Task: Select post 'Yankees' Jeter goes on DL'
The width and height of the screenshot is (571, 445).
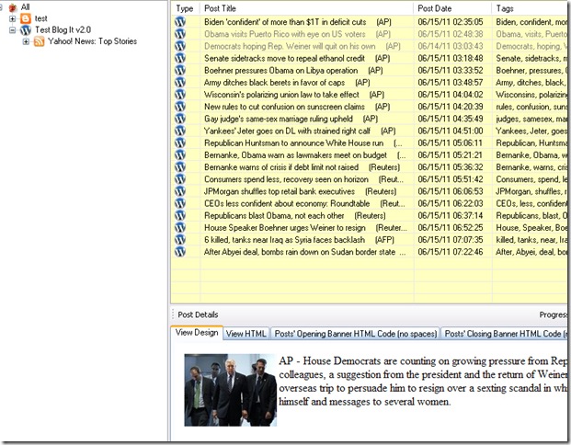Action: 300,131
